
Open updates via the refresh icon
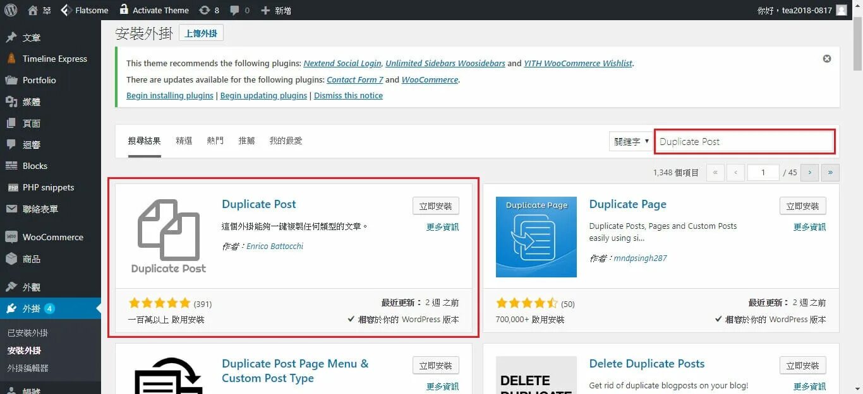pos(204,10)
